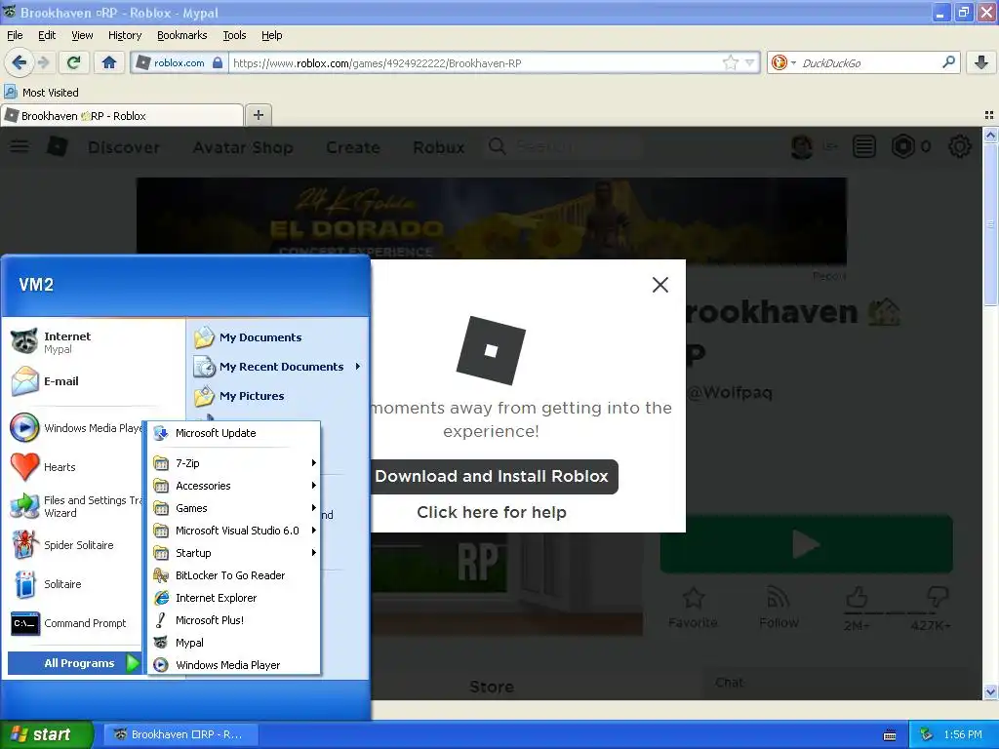Expand the Startup program group
999x749 pixels.
(x=234, y=553)
